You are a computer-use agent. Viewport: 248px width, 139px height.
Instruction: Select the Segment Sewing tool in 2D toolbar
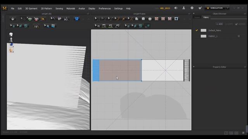point(104,26)
